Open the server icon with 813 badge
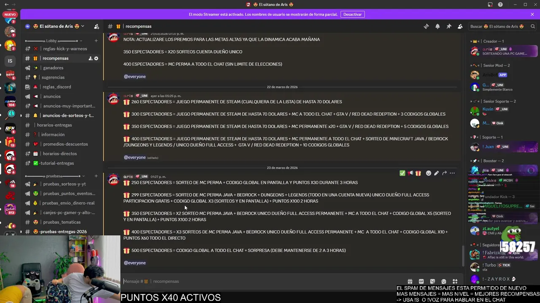The height and width of the screenshot is (303, 540). [10, 209]
